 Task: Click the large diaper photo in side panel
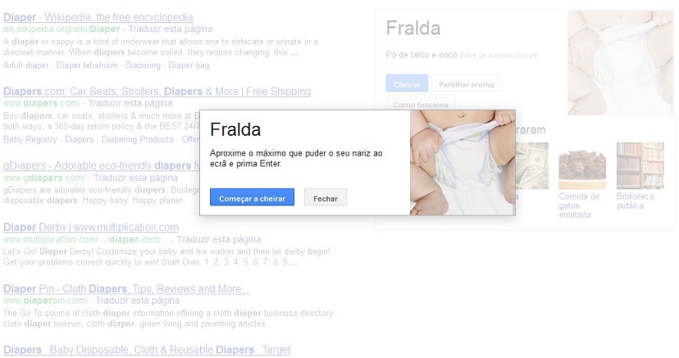tap(621, 63)
